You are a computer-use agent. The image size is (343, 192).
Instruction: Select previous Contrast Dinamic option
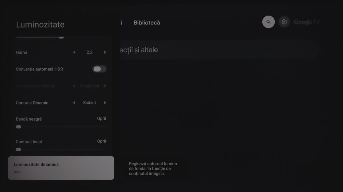(x=74, y=103)
